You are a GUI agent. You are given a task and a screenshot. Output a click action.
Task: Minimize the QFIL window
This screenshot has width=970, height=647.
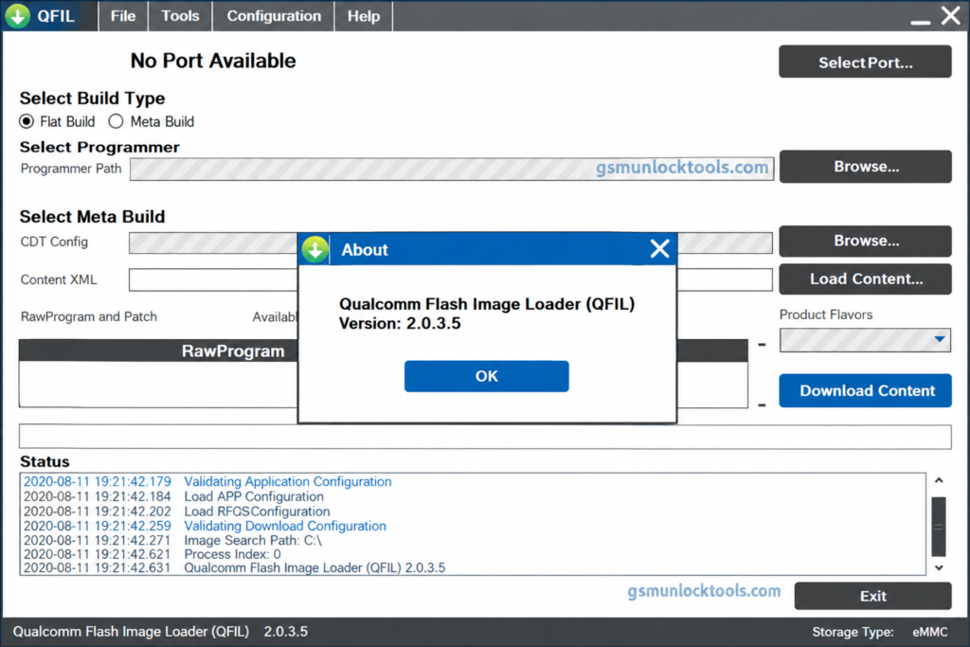point(920,23)
